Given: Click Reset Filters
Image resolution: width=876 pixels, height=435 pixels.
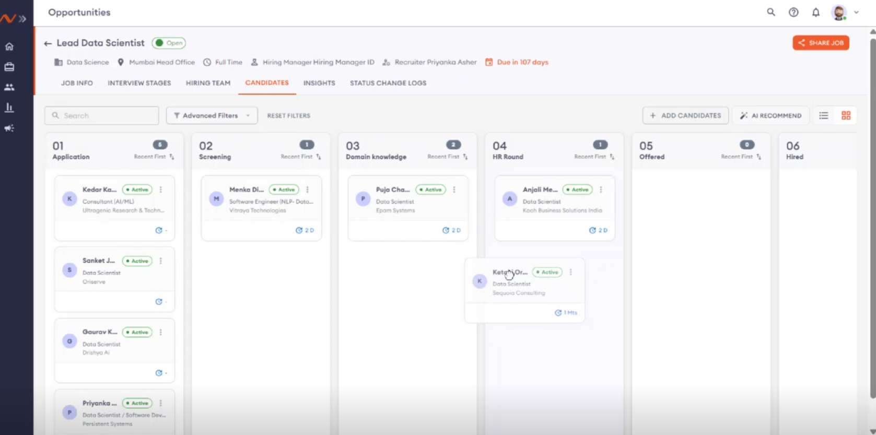Looking at the screenshot, I should coord(289,115).
